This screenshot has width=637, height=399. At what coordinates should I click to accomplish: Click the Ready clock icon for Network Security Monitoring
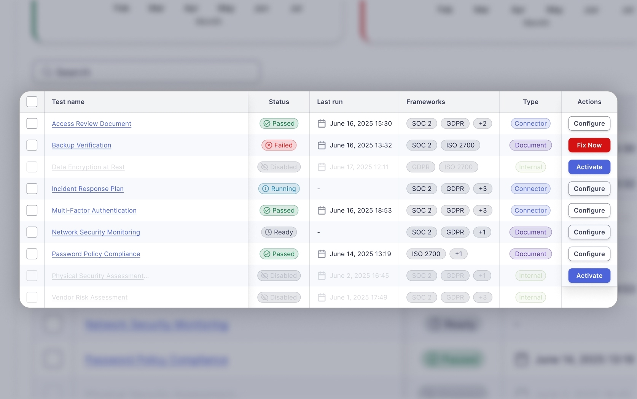click(x=268, y=232)
